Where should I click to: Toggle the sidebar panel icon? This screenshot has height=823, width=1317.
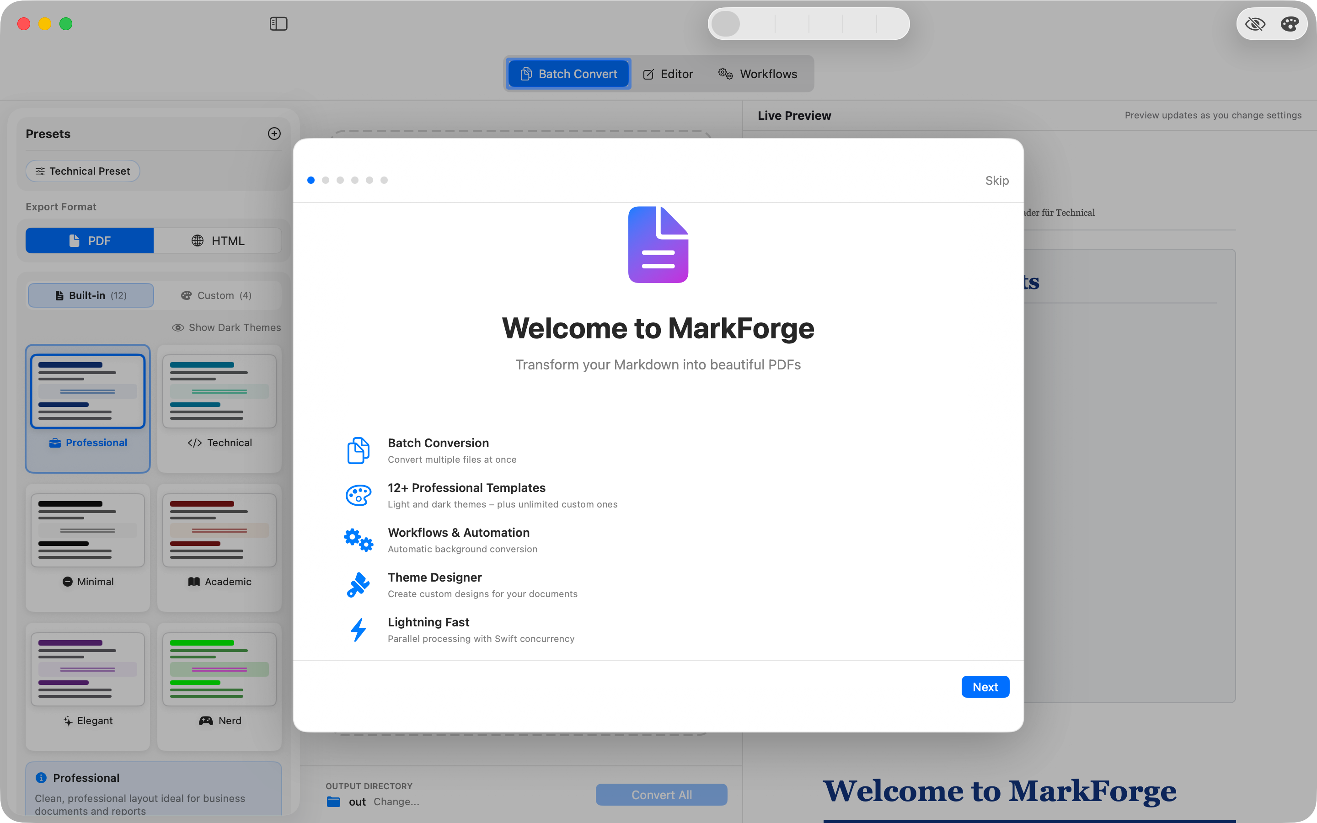point(278,24)
